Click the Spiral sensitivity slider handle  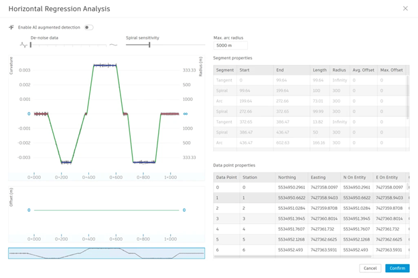pos(149,45)
